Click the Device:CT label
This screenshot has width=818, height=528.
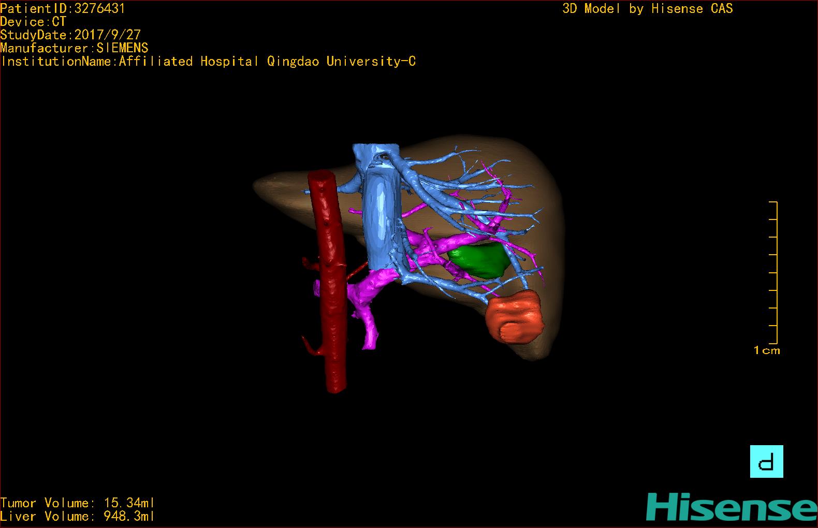(x=33, y=22)
